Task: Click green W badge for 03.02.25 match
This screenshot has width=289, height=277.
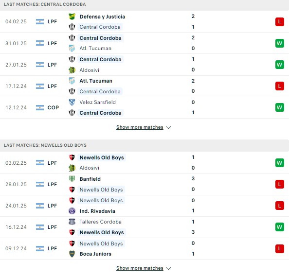Action: coord(280,163)
